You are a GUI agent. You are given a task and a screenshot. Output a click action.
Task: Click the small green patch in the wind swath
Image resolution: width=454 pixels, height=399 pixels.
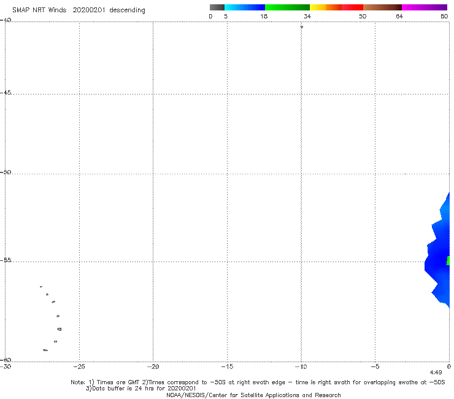pyautogui.click(x=448, y=260)
